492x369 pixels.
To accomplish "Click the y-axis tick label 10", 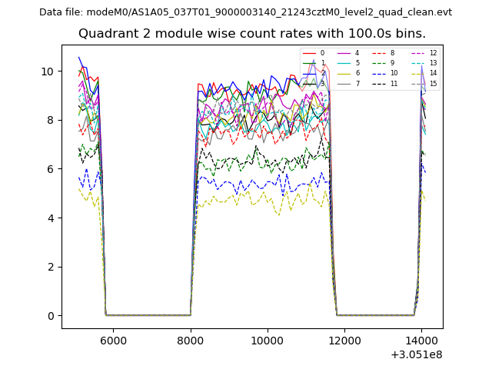I will [47, 71].
